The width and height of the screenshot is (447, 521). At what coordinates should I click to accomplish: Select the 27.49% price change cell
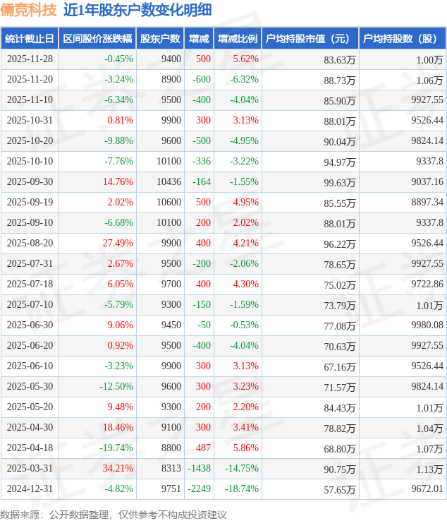118,244
